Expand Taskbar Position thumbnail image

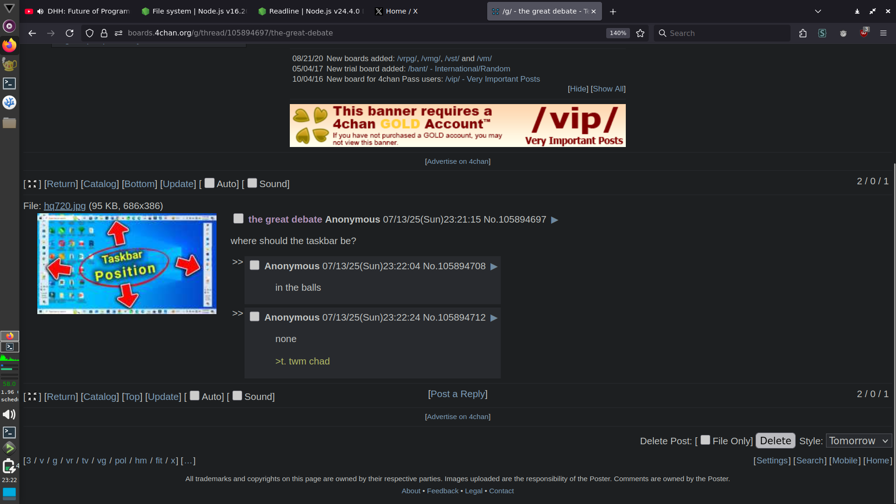coord(127,264)
